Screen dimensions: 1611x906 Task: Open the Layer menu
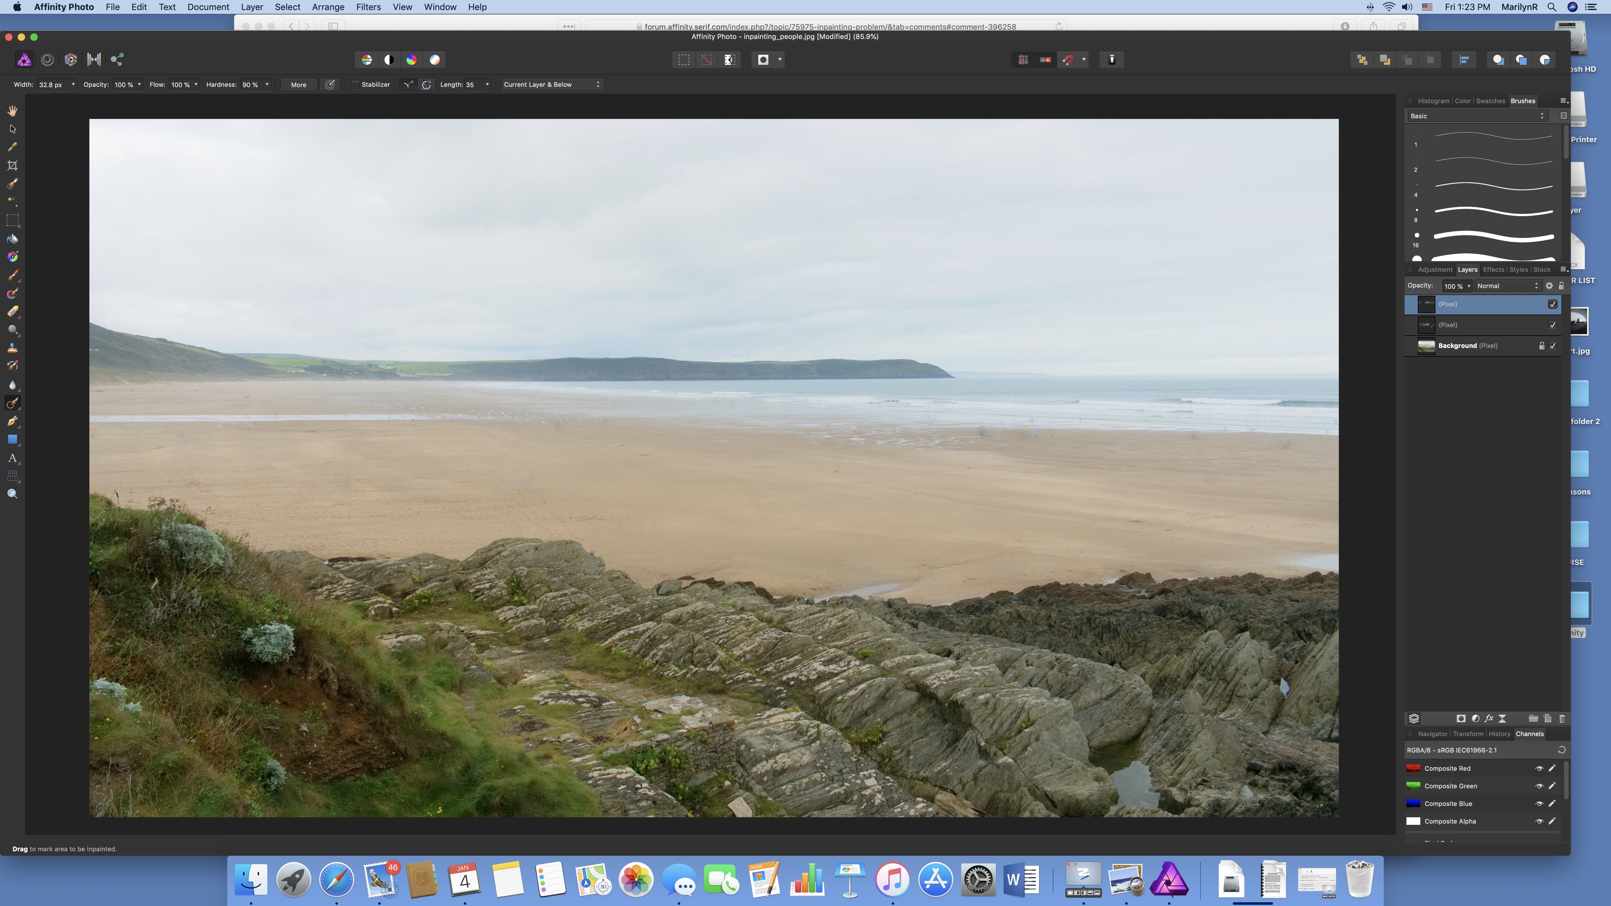(251, 7)
